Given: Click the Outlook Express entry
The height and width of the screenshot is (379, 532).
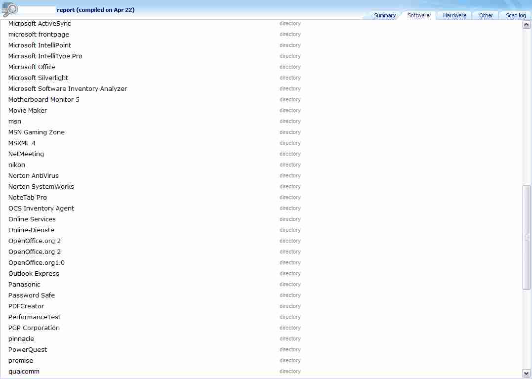Looking at the screenshot, I should click(34, 274).
